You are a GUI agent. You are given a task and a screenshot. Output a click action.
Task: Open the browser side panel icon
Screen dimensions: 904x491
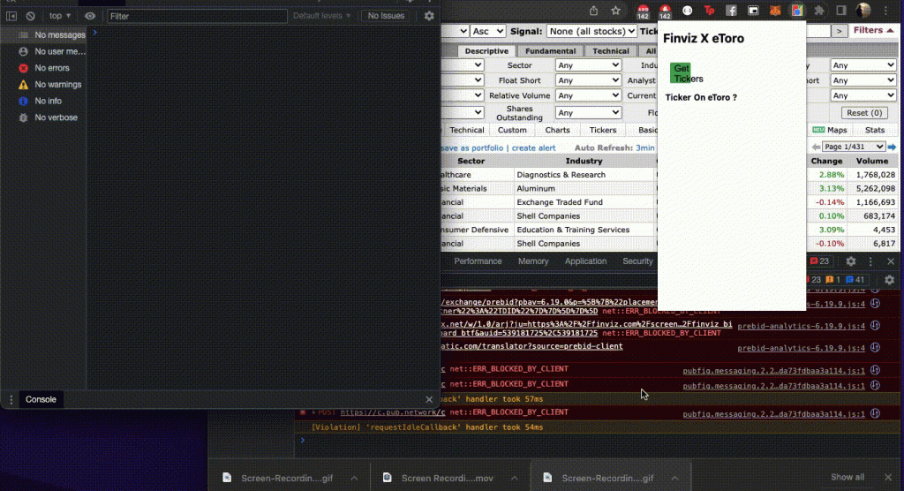(841, 11)
